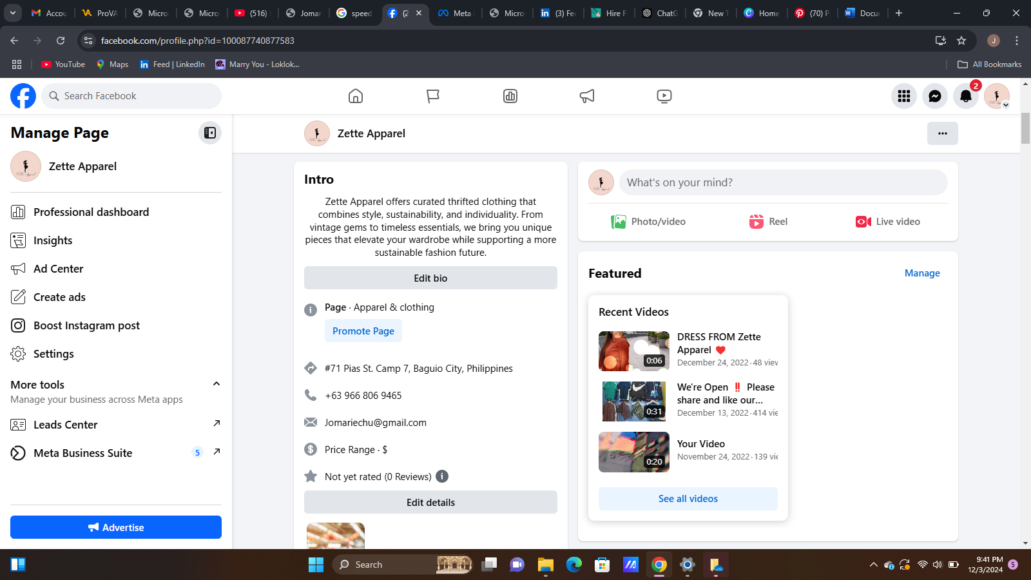1031x580 pixels.
Task: Click the reviews info icon
Action: coord(442,476)
